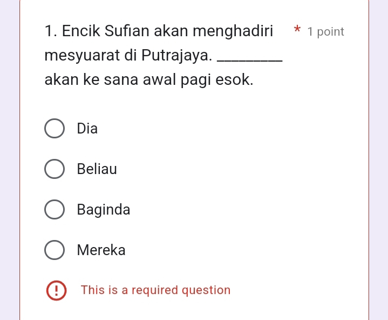Pick the Baginda radio circle

53,210
